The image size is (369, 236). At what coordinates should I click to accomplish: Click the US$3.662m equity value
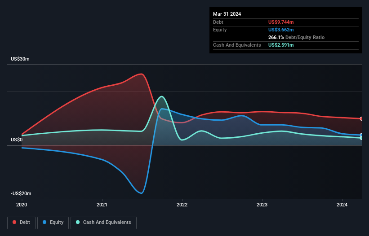point(281,30)
